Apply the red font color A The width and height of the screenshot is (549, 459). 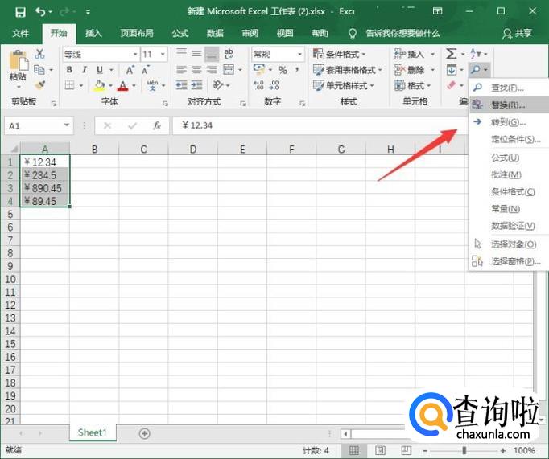(123, 86)
